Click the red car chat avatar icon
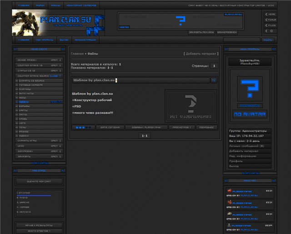The width and height of the screenshot is (291, 234). click(x=229, y=191)
